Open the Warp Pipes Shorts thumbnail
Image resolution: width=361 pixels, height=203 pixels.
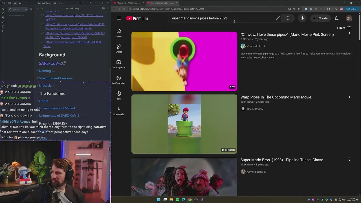coord(184,124)
